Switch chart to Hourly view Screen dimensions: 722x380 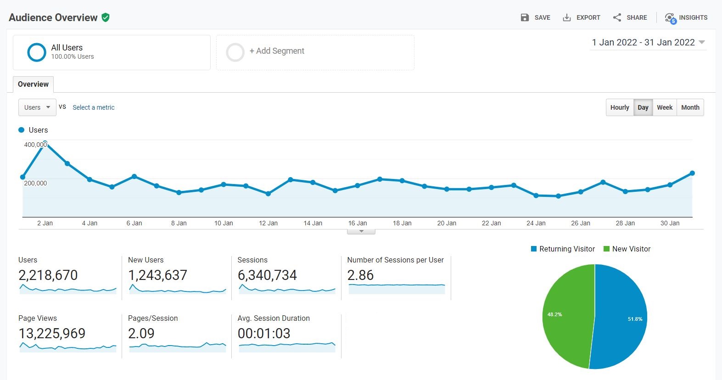pos(619,107)
